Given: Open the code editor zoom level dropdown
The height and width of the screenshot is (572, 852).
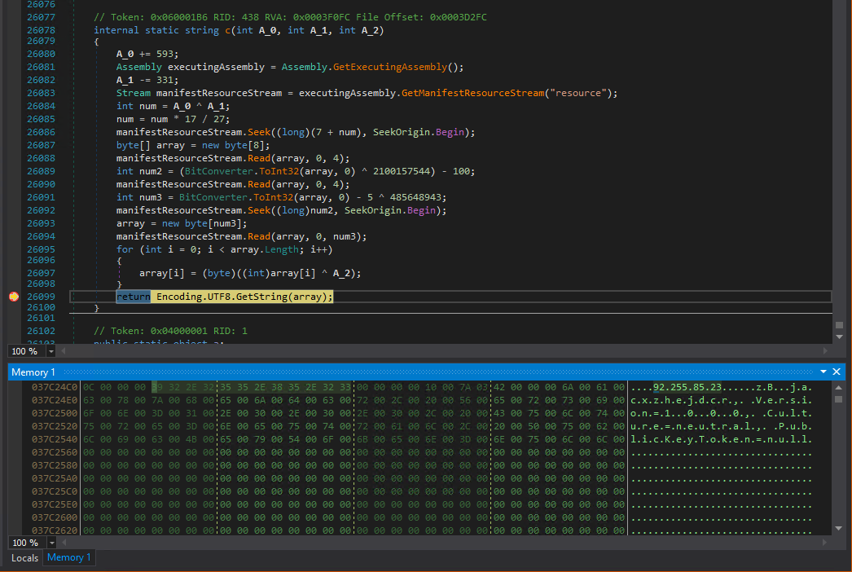Looking at the screenshot, I should click(51, 351).
